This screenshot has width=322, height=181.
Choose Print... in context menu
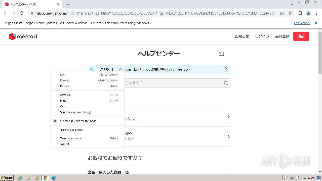88,101
